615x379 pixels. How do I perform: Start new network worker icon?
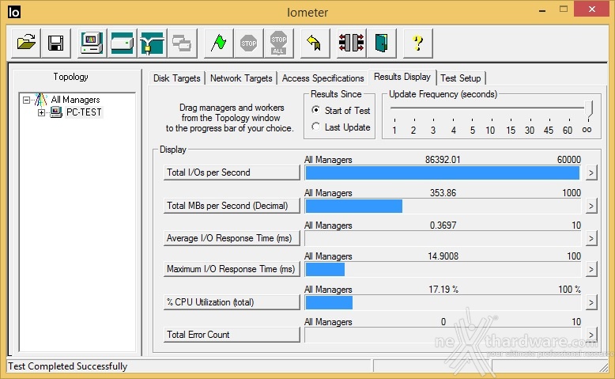point(153,43)
